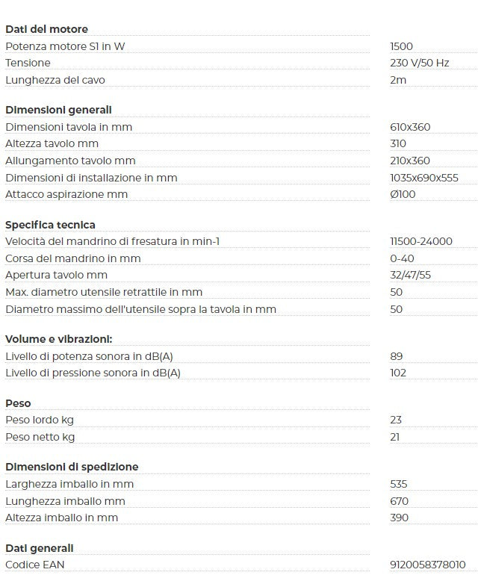The height and width of the screenshot is (587, 478).
Task: Click the 'Specifica tecnica' heading
Action: (x=50, y=225)
